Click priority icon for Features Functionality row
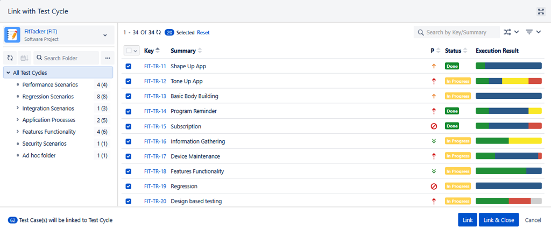551x230 pixels. [434, 171]
